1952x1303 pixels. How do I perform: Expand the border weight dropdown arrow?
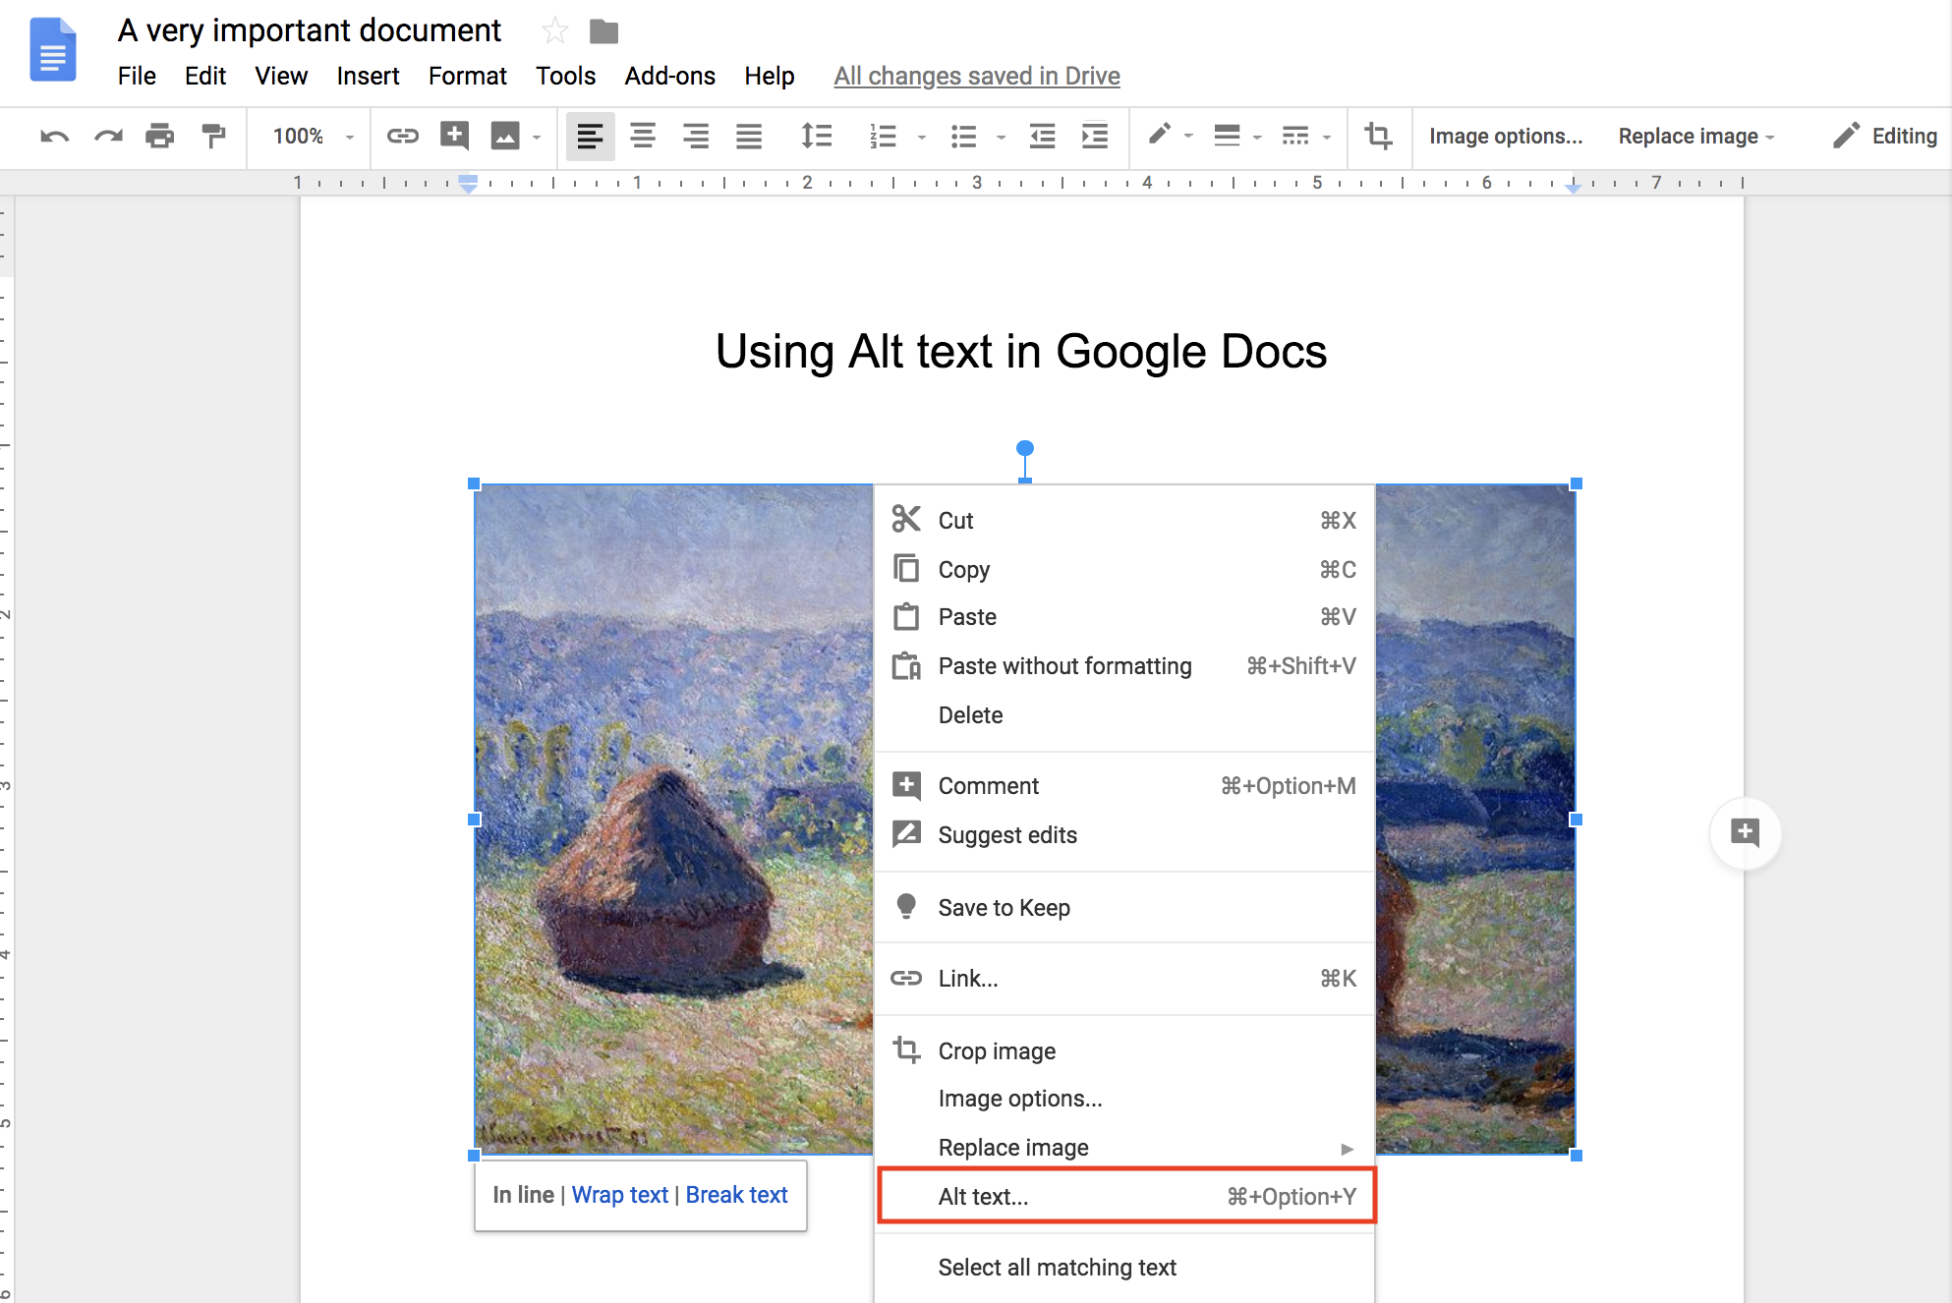[1257, 137]
